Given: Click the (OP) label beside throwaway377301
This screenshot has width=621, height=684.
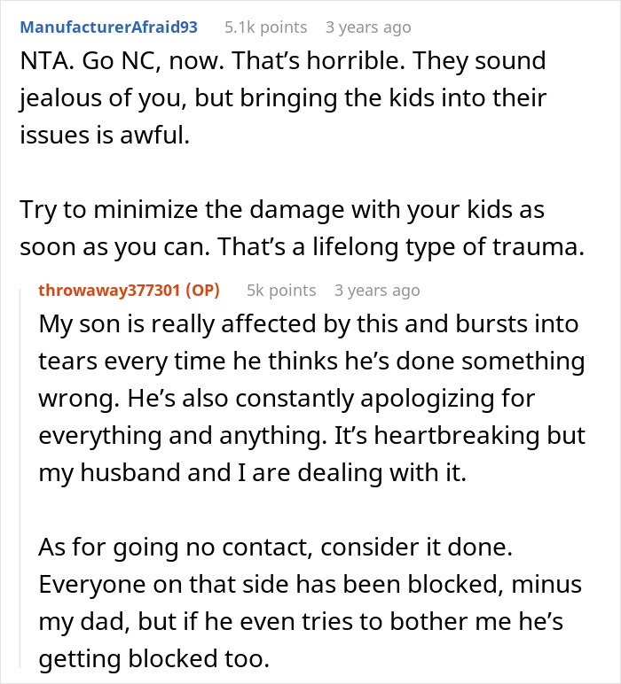Looking at the screenshot, I should pos(200,290).
